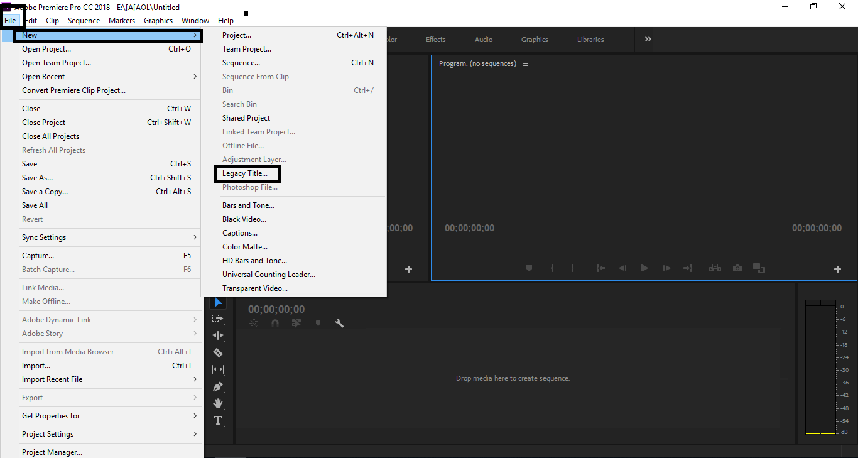This screenshot has height=458, width=858.
Task: Expand Sync Settings submenu
Action: coord(110,237)
